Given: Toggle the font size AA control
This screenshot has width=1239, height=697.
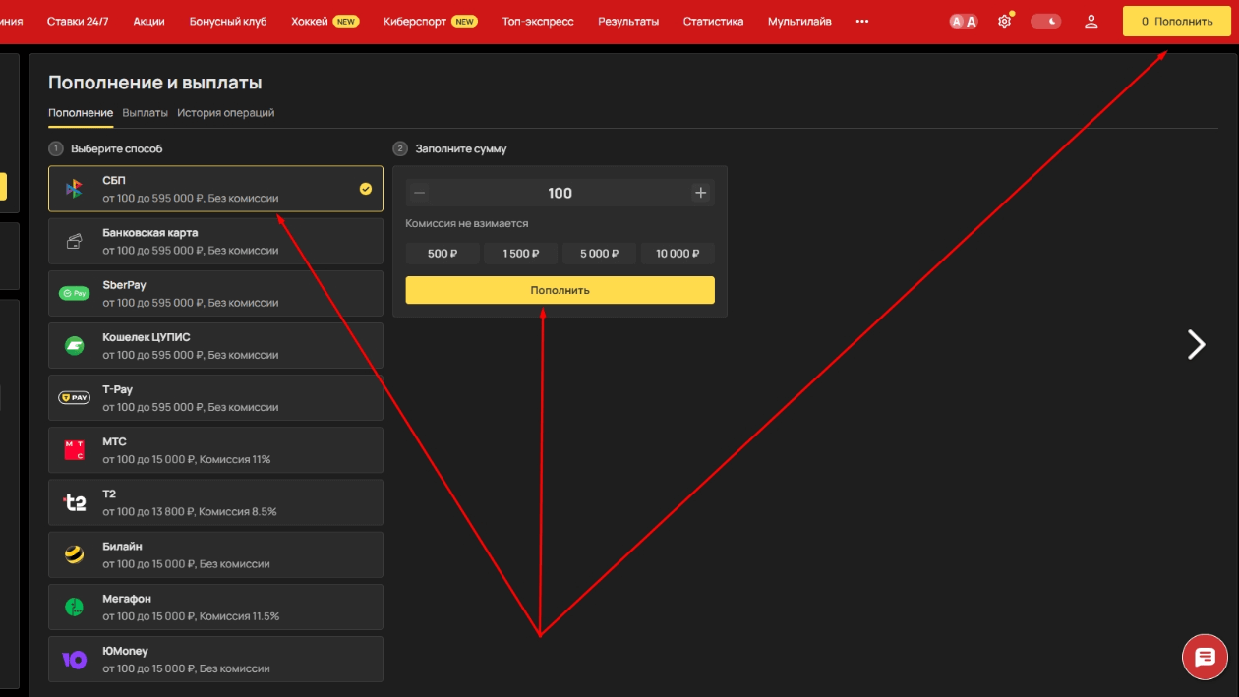Looking at the screenshot, I should pyautogui.click(x=964, y=21).
